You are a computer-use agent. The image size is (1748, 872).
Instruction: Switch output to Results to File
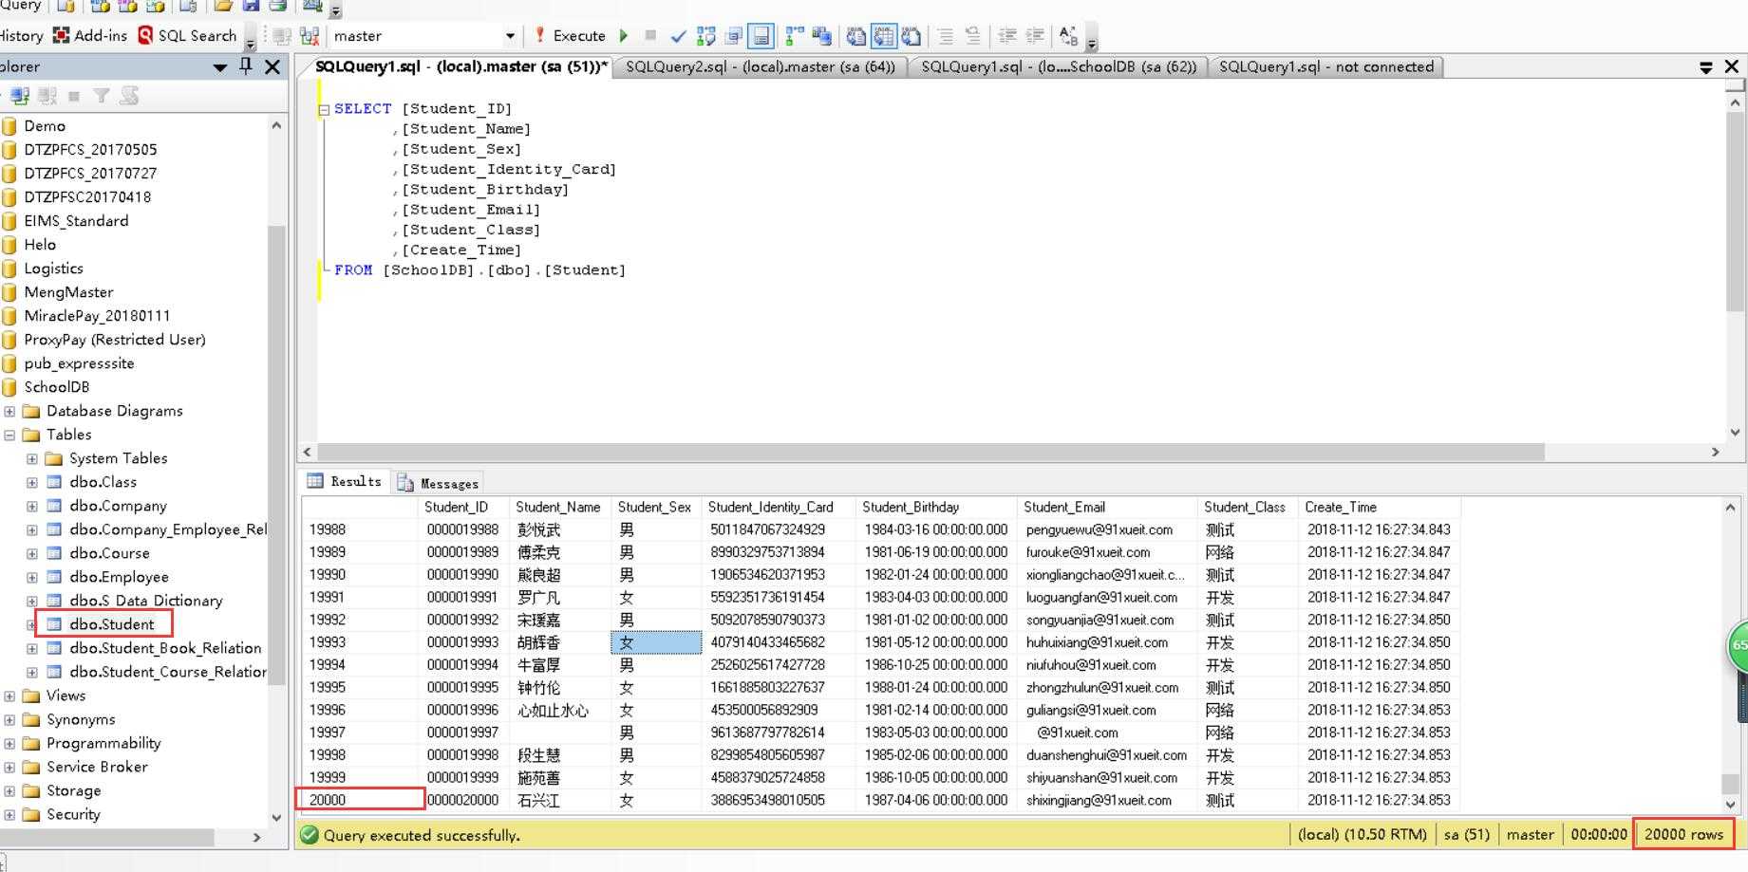coord(912,36)
